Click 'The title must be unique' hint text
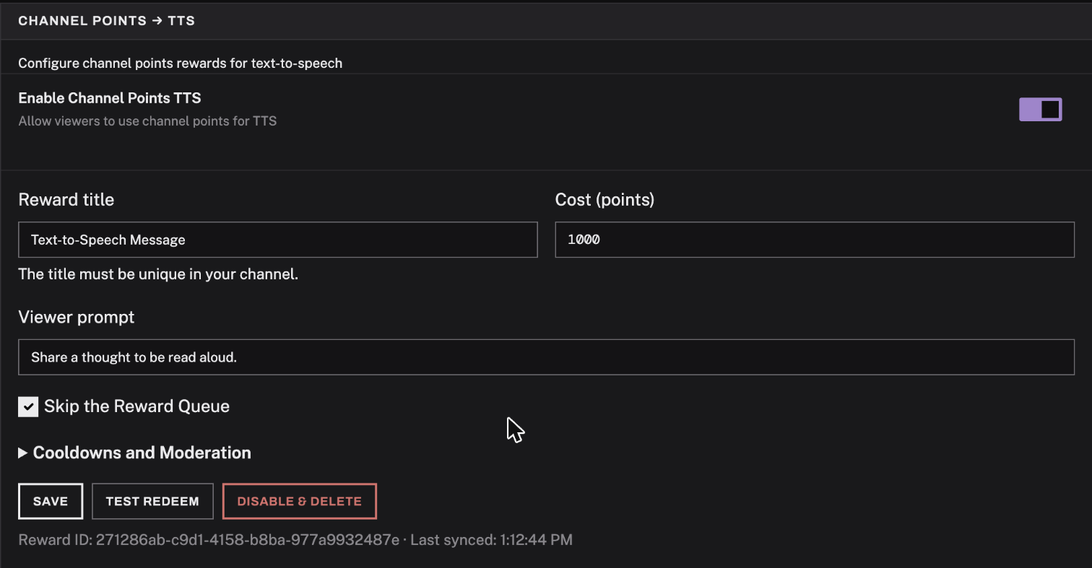1092x568 pixels. pos(158,274)
